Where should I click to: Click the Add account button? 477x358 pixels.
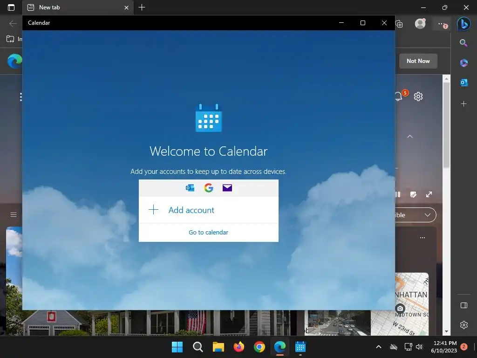208,210
